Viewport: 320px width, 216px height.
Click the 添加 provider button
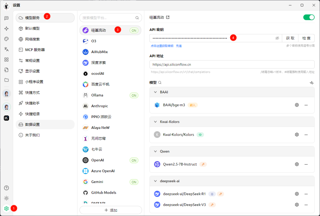tap(111, 210)
